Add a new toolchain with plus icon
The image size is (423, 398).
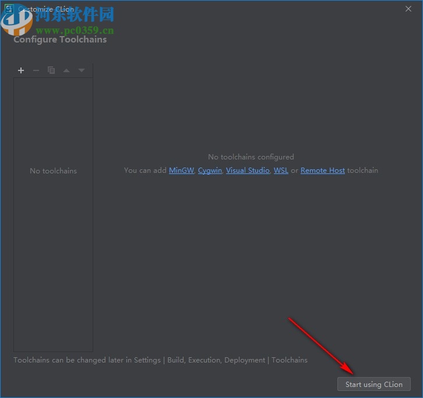coord(21,70)
